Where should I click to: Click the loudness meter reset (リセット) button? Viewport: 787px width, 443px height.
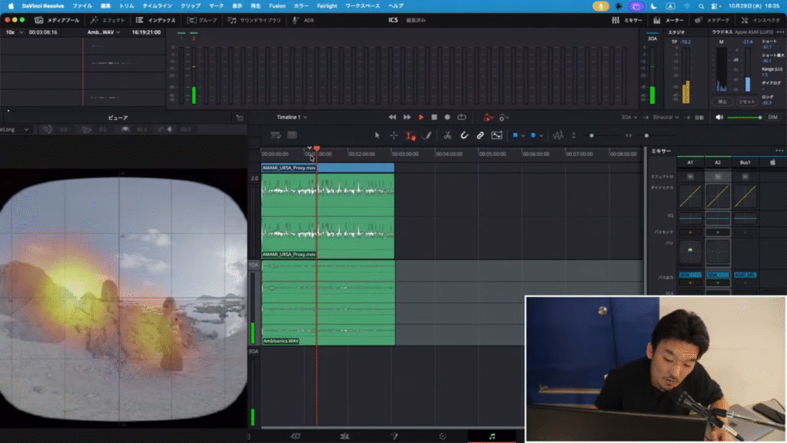click(x=746, y=102)
